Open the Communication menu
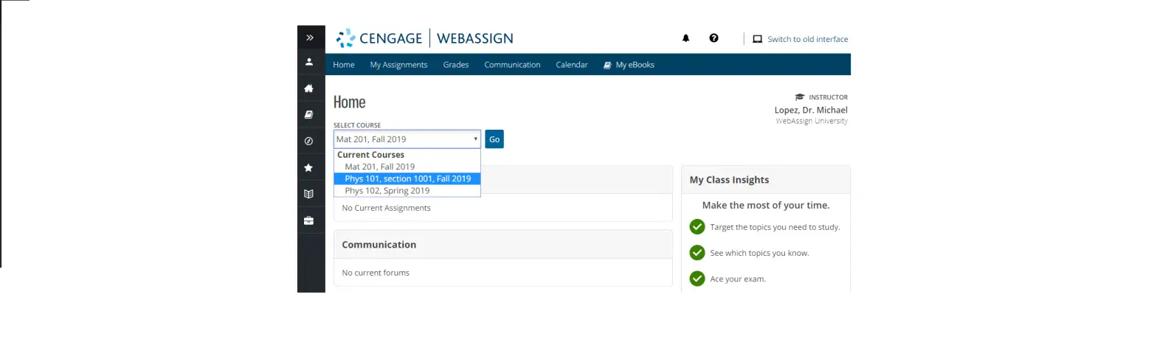 pos(512,65)
